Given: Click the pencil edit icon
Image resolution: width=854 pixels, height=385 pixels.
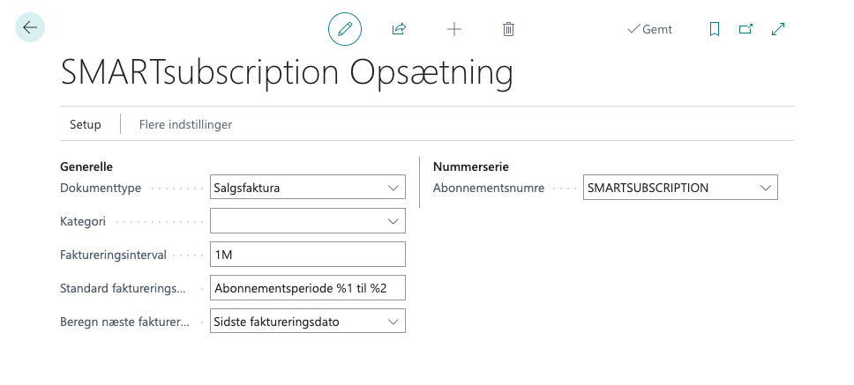Looking at the screenshot, I should pyautogui.click(x=344, y=29).
